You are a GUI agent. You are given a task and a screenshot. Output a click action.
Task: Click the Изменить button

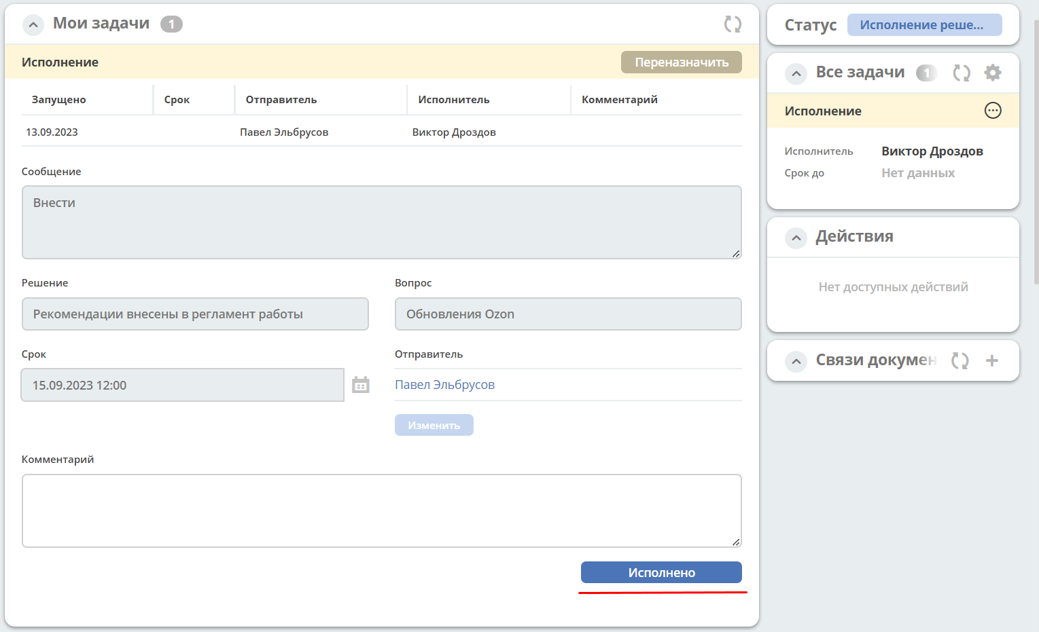(434, 425)
